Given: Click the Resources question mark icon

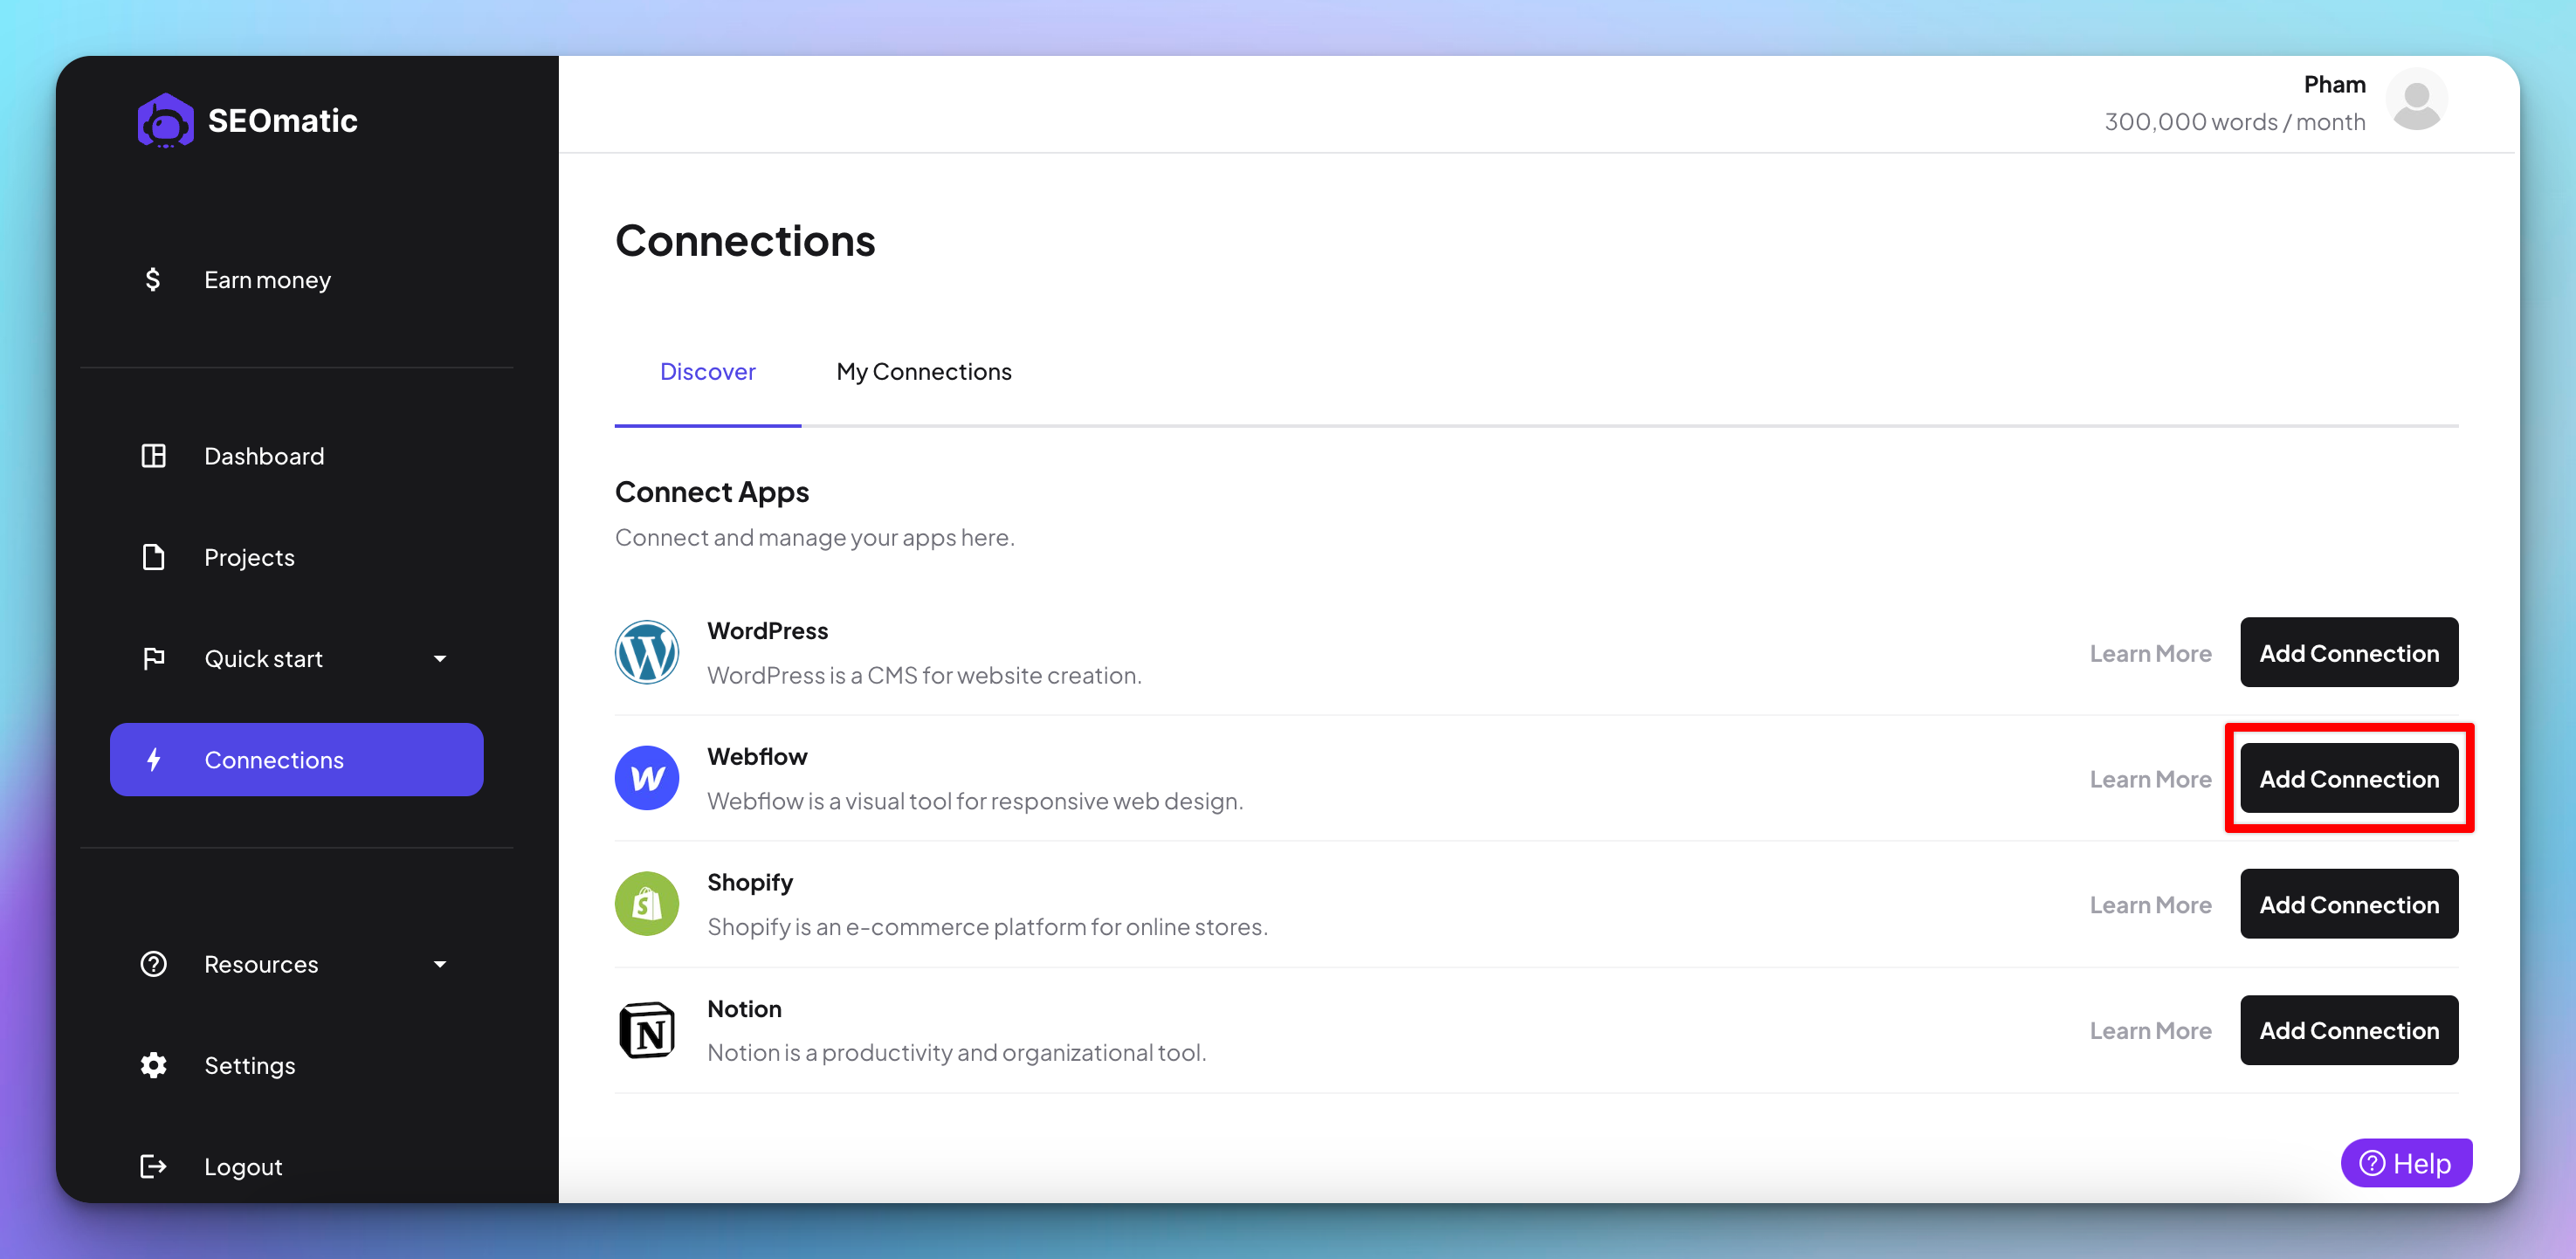Looking at the screenshot, I should pos(153,964).
